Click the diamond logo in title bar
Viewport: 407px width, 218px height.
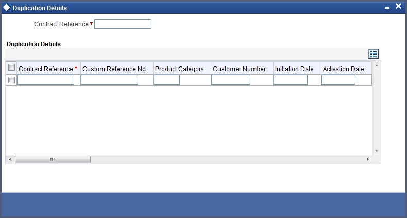(7, 7)
